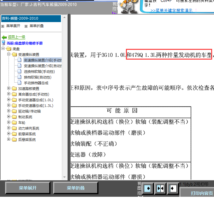Expand the 前悬架系统 tree node

click(9, 134)
